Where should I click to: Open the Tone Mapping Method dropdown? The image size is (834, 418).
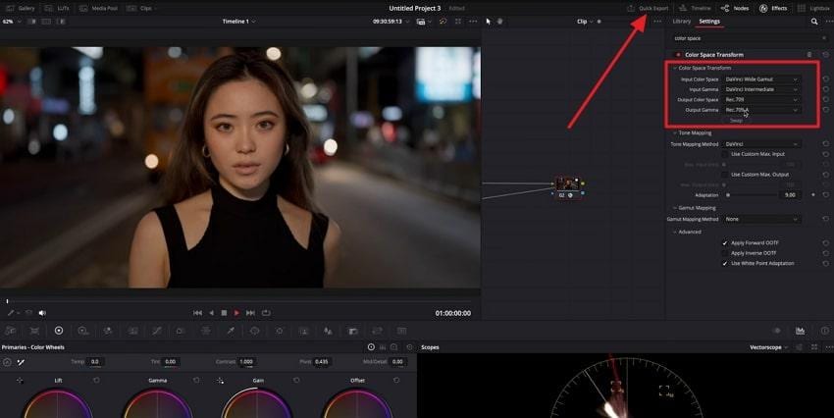pyautogui.click(x=761, y=144)
